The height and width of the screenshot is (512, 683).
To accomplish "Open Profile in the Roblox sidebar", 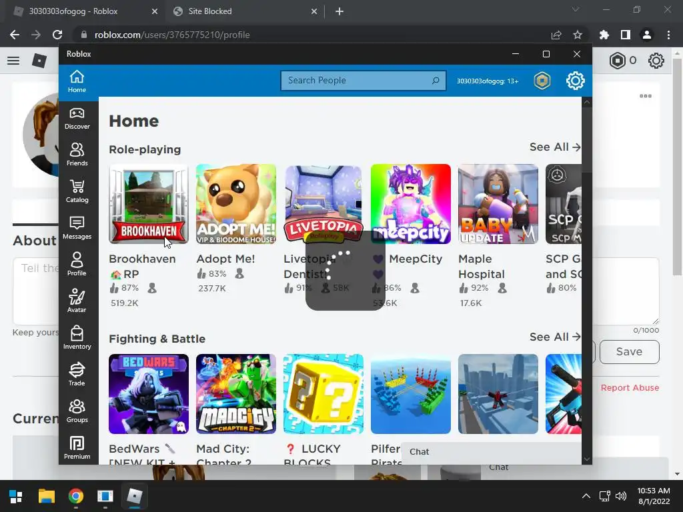I will (77, 265).
